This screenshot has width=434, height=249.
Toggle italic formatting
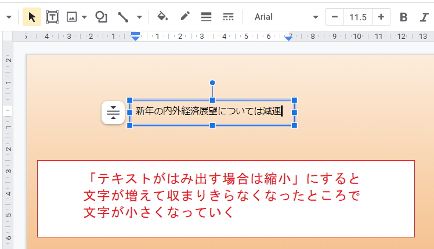pyautogui.click(x=424, y=17)
